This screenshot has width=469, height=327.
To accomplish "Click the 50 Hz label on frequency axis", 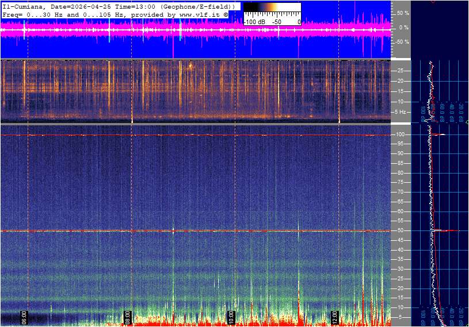I will (x=401, y=230).
